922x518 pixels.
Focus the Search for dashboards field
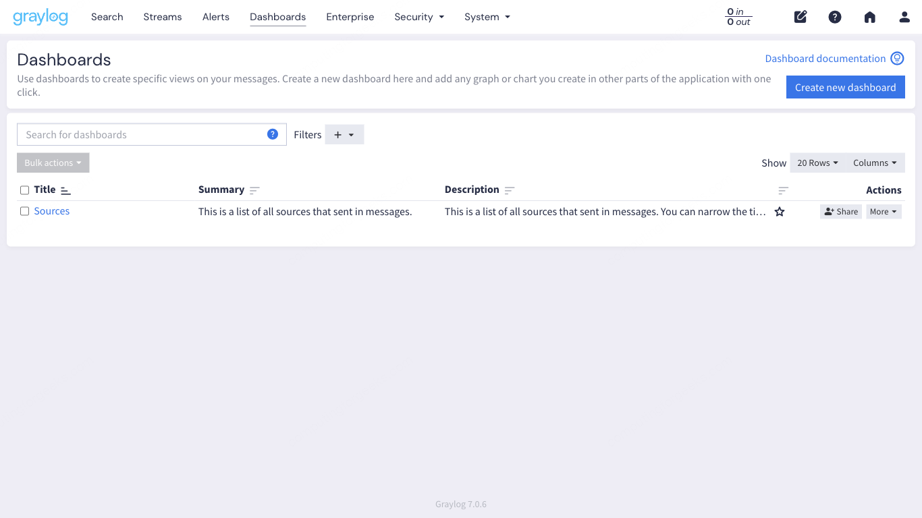(x=142, y=134)
